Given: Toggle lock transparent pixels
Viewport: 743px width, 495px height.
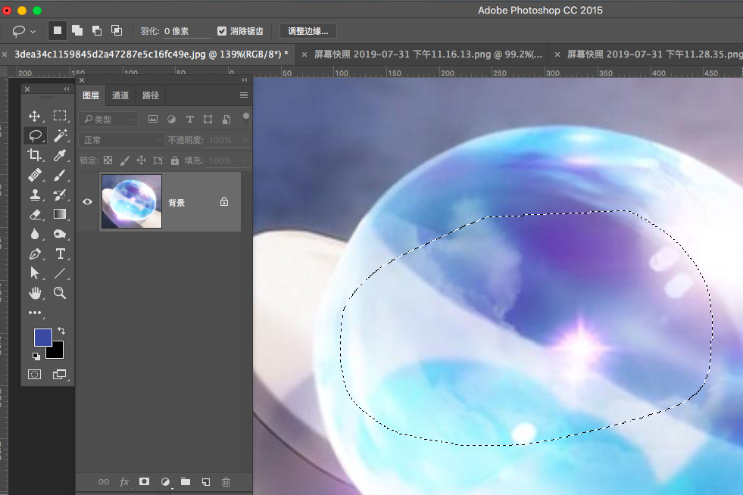Looking at the screenshot, I should click(x=108, y=160).
